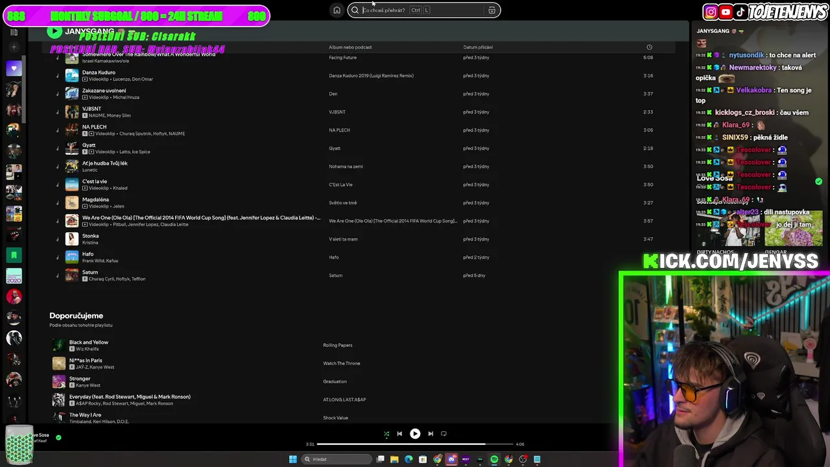This screenshot has width=830, height=467.
Task: Select the VJBSNT track title
Action: 91,109
